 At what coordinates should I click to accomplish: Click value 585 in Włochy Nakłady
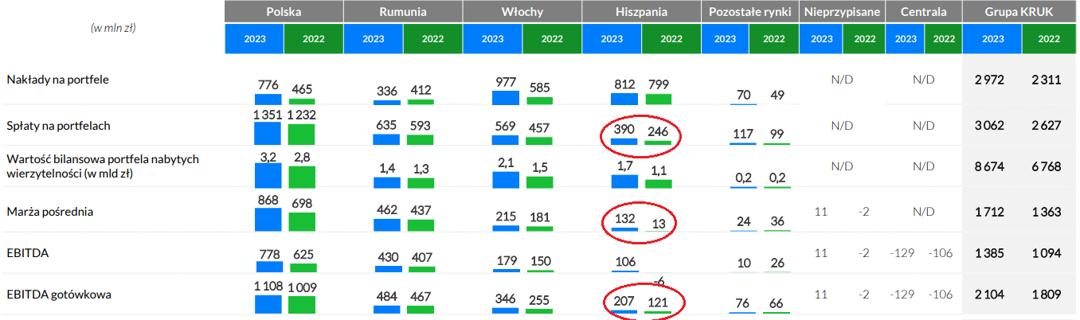(539, 88)
